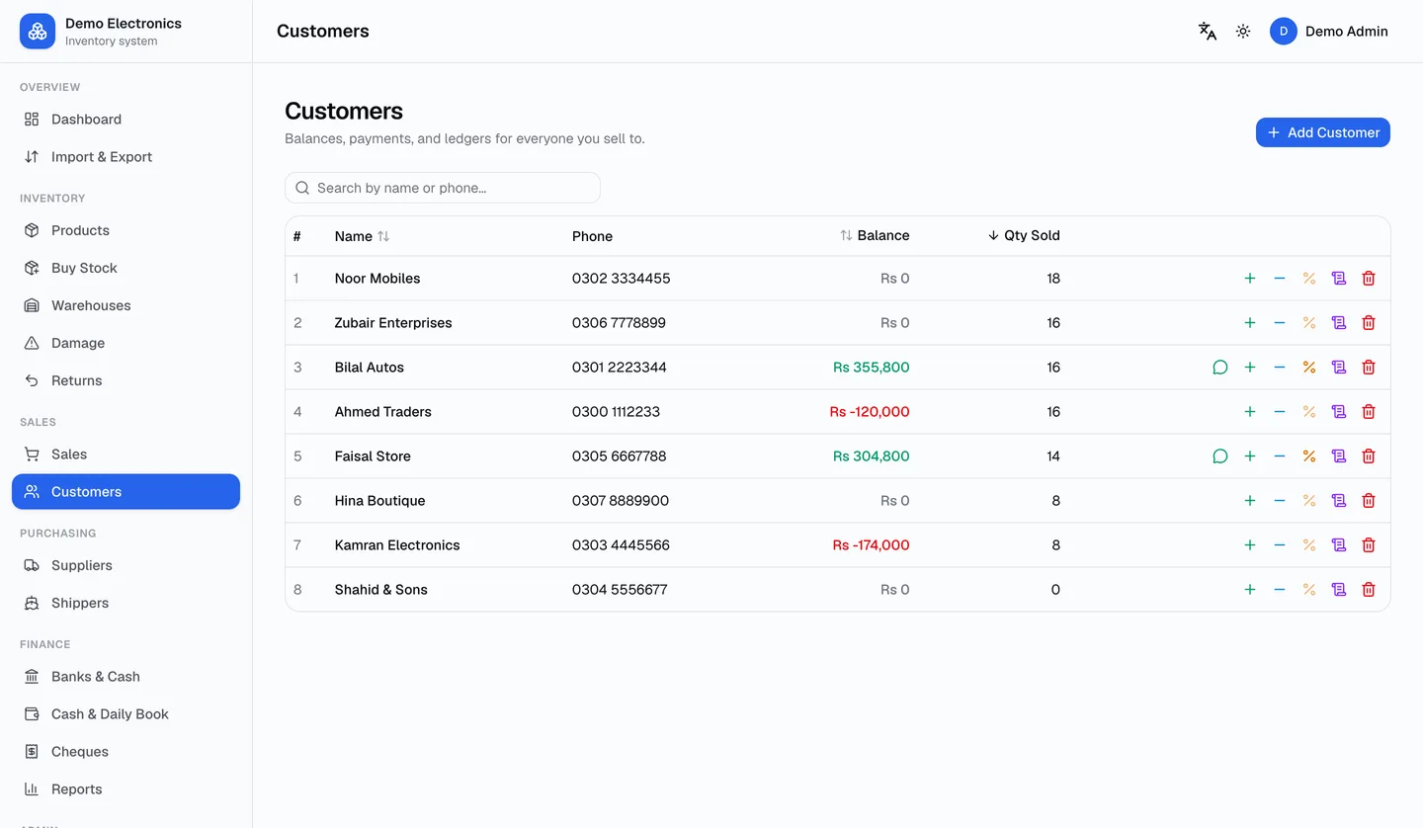The height and width of the screenshot is (828, 1423).
Task: Toggle the light/dark theme sun icon
Action: tap(1243, 32)
